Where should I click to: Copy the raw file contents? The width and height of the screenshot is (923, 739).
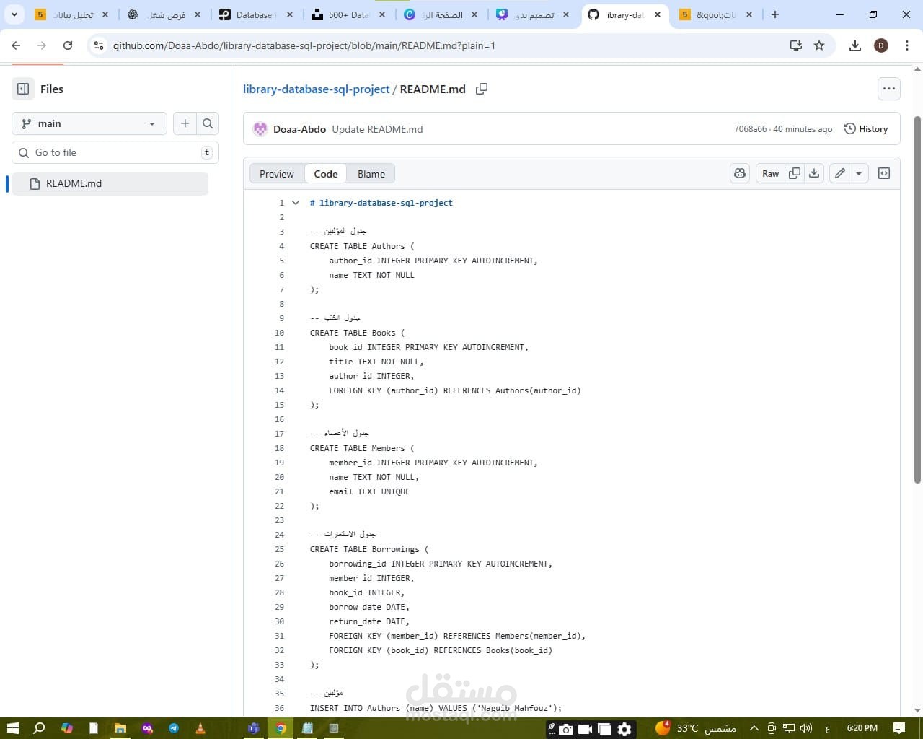tap(795, 173)
